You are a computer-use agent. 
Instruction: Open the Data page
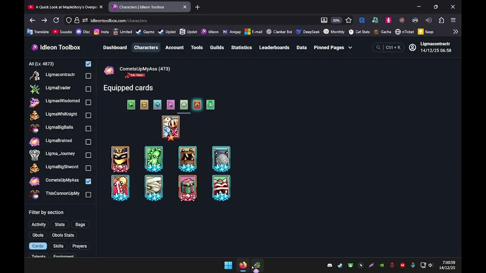point(301,47)
